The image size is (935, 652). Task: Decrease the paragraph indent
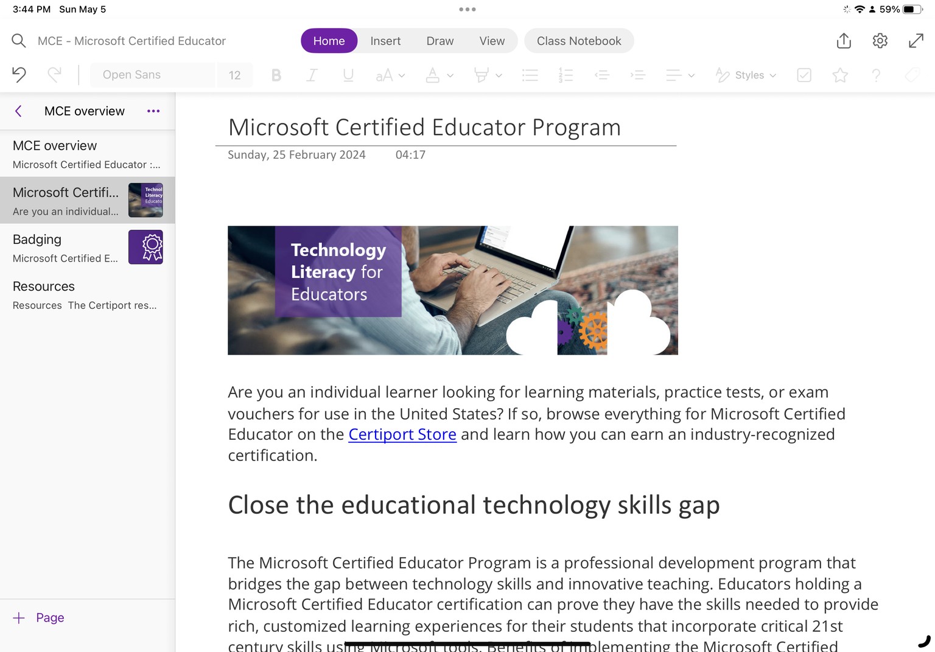(602, 75)
